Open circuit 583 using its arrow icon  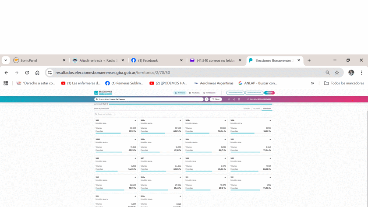click(135, 120)
